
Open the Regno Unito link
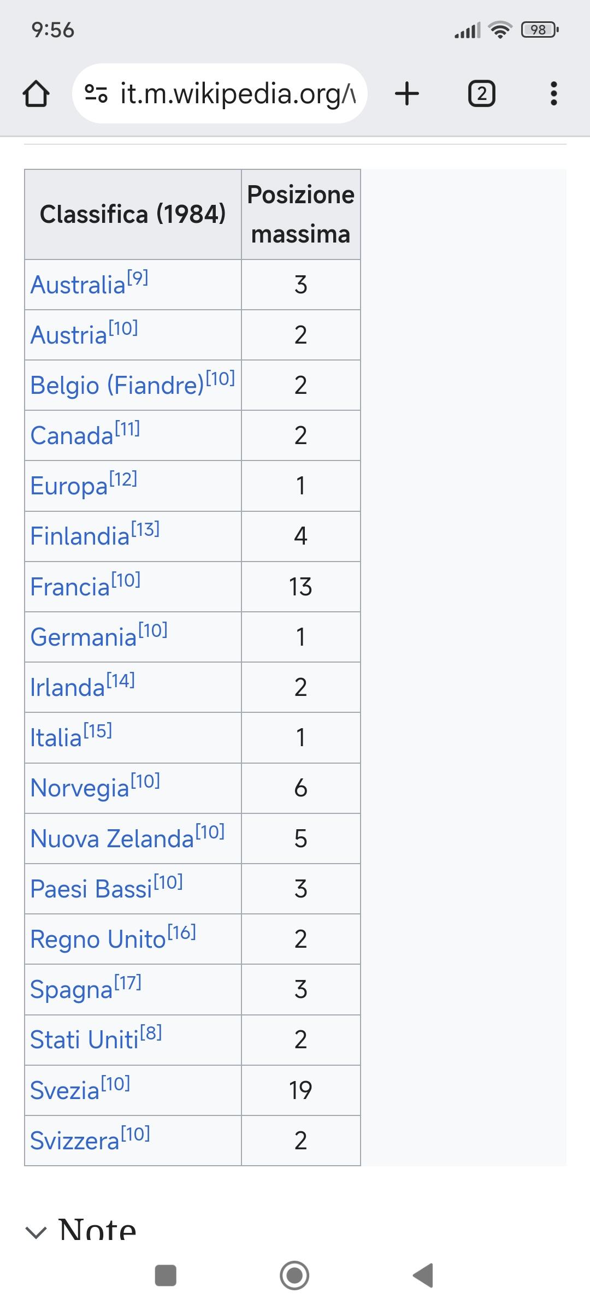coord(98,940)
